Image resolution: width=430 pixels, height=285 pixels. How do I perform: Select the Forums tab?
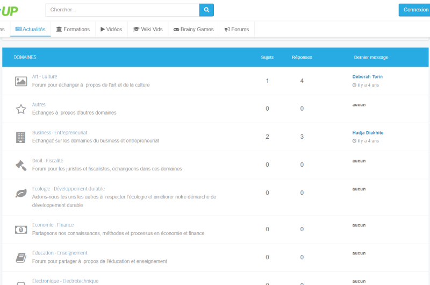point(236,29)
